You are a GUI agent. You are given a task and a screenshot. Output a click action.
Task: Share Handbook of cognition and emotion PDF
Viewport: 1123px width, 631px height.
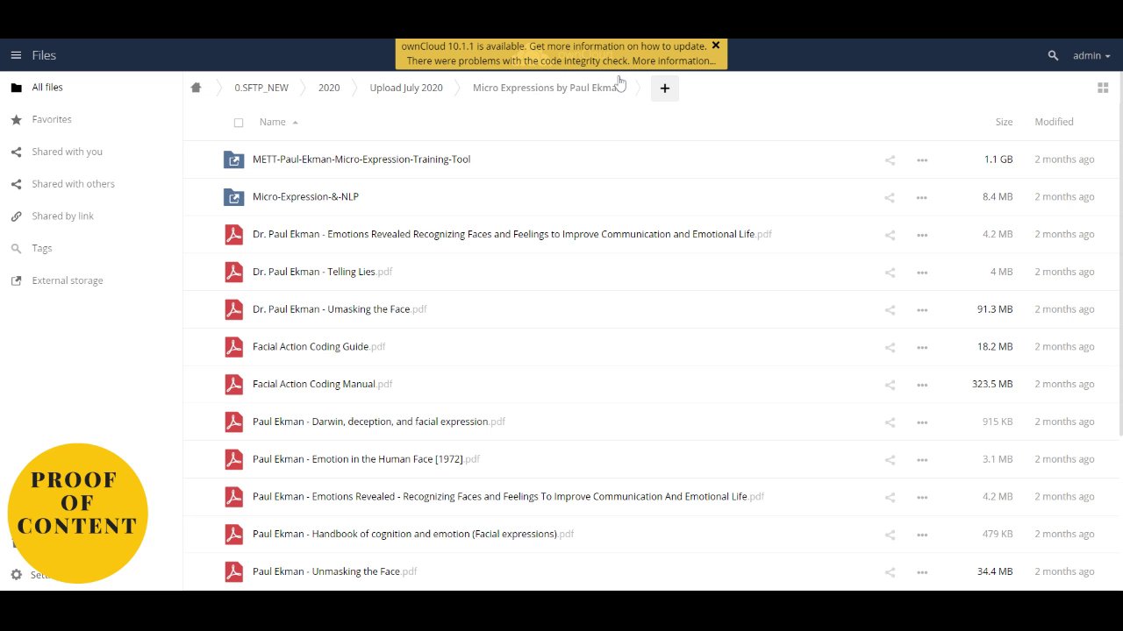point(890,535)
